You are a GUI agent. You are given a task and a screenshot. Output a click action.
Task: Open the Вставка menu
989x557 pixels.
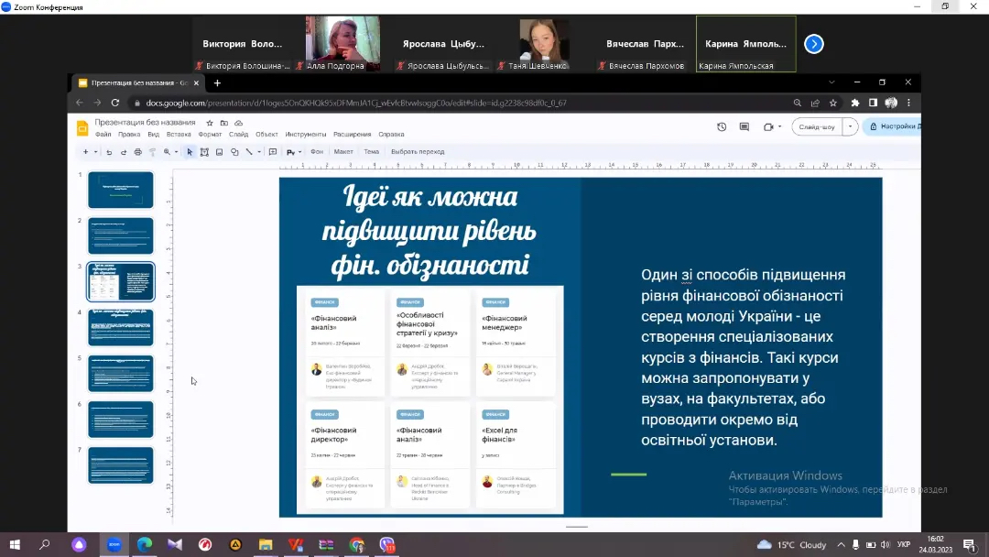[179, 135]
